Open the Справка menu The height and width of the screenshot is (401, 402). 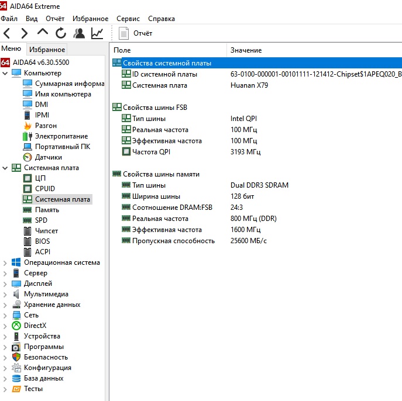(162, 19)
